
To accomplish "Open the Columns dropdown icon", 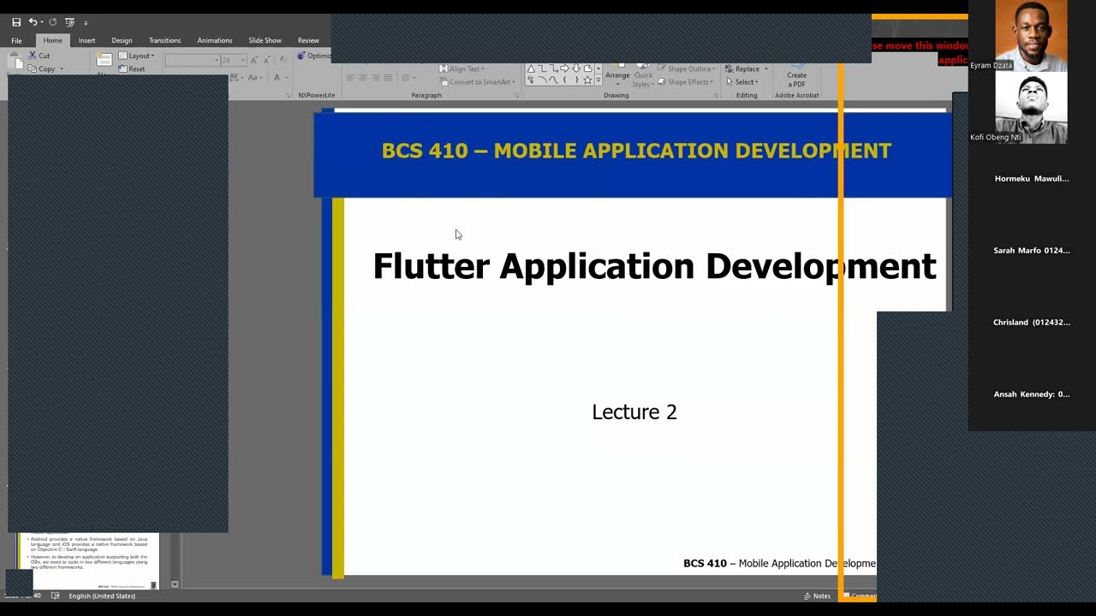I will (408, 78).
